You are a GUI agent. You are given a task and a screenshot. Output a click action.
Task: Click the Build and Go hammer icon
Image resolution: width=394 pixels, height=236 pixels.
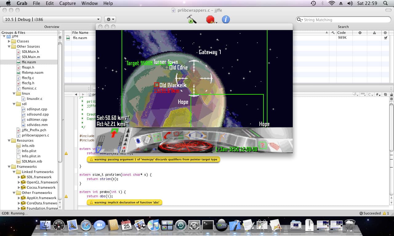pyautogui.click(x=192, y=19)
